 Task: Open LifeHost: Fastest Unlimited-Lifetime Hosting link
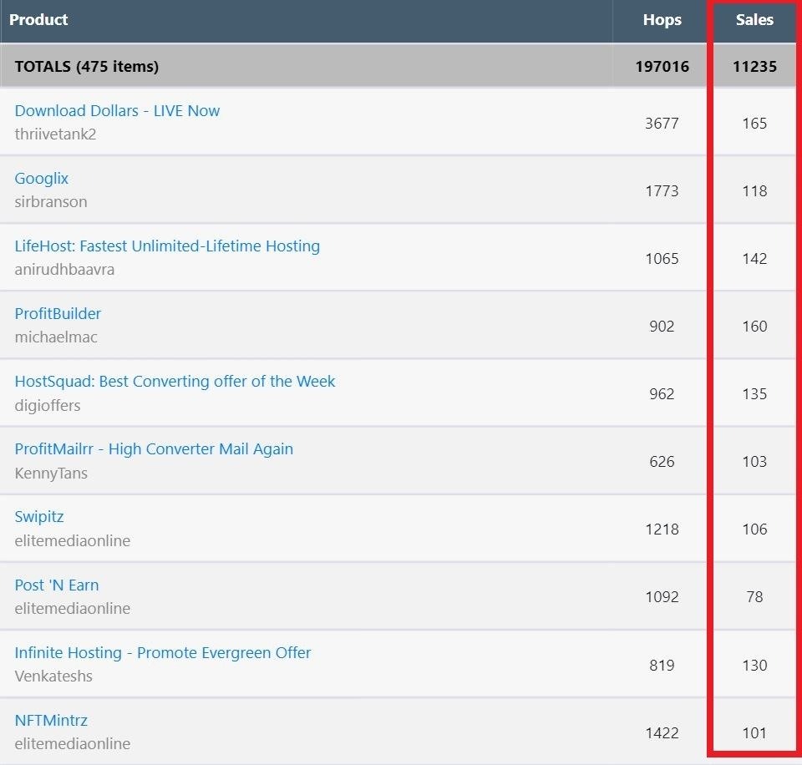[x=167, y=246]
